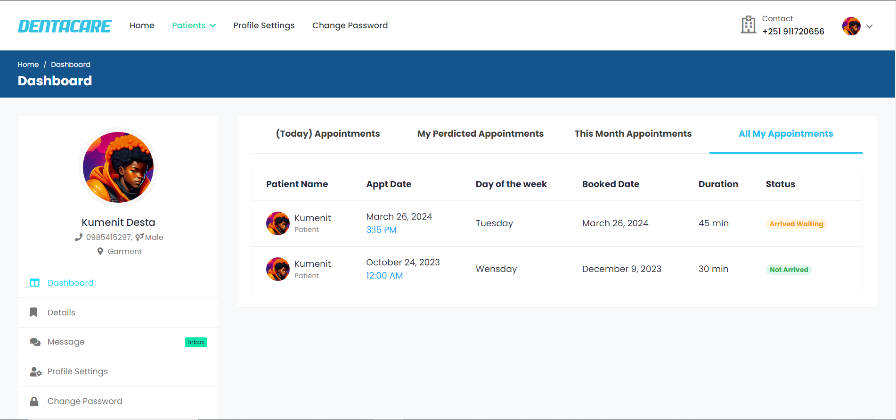
Task: Select the This Month Appointments tab
Action: coord(633,134)
